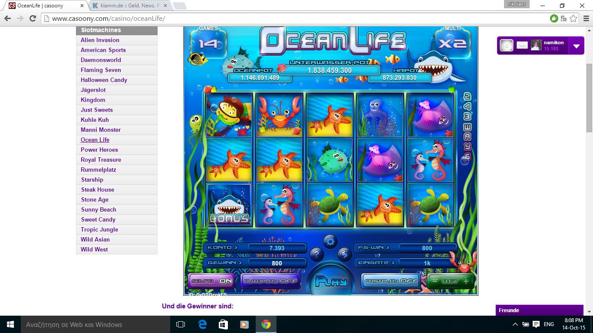Image resolution: width=593 pixels, height=333 pixels.
Task: Click the mouse icon in user panel
Action: [506, 46]
